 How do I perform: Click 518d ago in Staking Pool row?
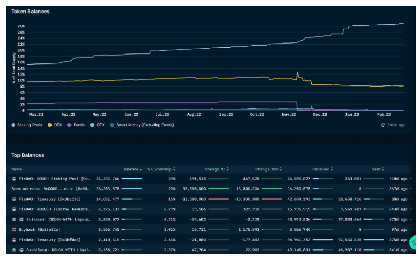tap(398, 179)
